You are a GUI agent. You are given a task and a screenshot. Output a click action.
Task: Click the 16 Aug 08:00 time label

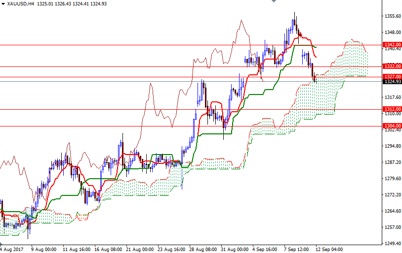click(x=109, y=249)
